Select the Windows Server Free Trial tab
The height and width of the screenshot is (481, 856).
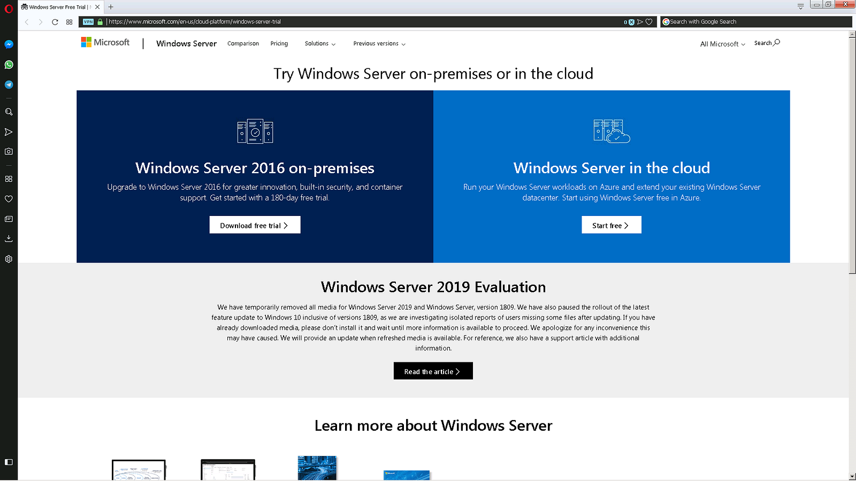point(60,7)
